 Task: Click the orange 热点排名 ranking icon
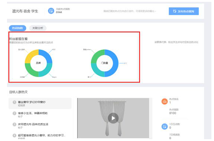[165, 101]
